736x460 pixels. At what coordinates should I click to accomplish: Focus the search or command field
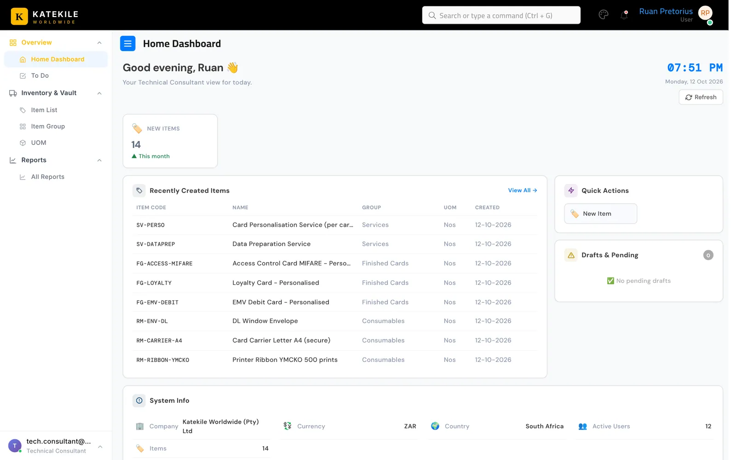(501, 15)
